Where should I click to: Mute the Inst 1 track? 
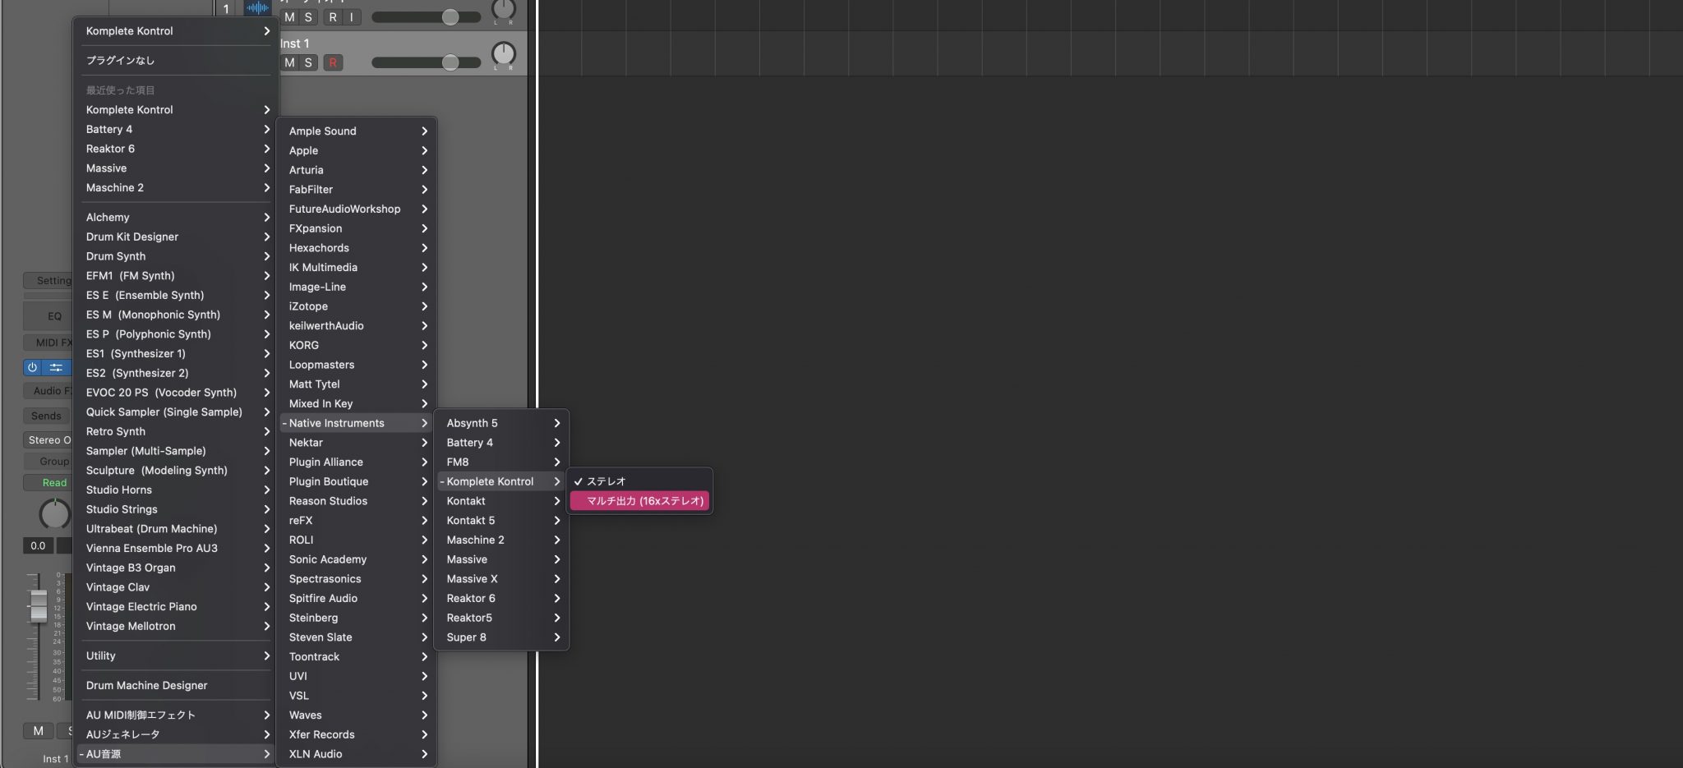coord(288,62)
